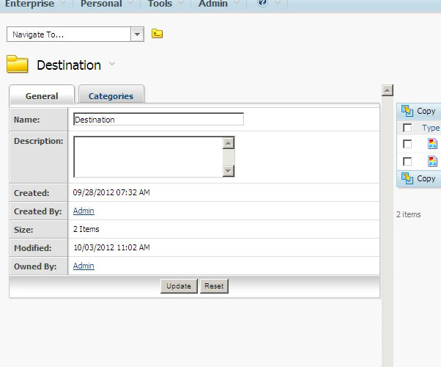Image resolution: width=441 pixels, height=367 pixels.
Task: Click the bottom Copy button
Action: [x=418, y=179]
